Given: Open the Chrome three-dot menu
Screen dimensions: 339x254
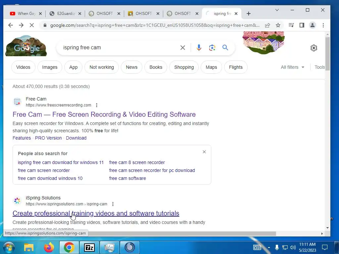Looking at the screenshot, I should click(323, 25).
